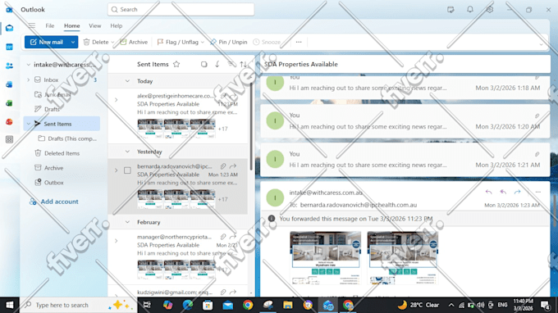The width and height of the screenshot is (558, 313).
Task: Open the Word app icon in sidebar
Action: 9,84
